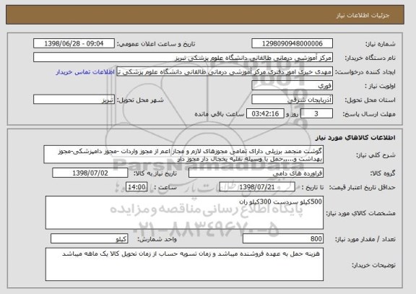The width and height of the screenshot is (416, 294).
Task: Click the نام دستگاه خریدار field
Action: (183, 58)
